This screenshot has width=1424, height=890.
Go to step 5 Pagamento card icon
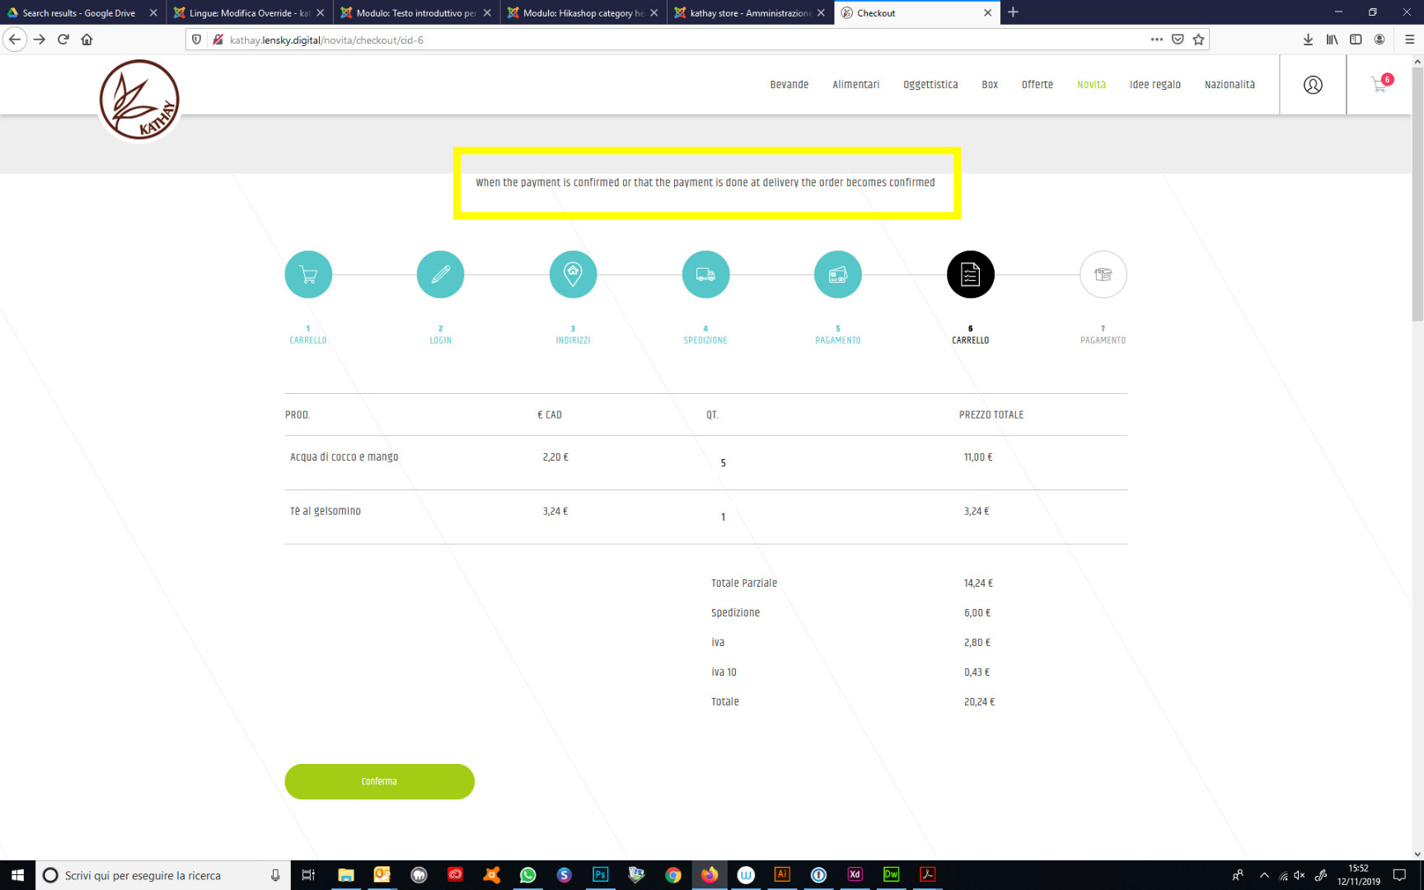838,274
